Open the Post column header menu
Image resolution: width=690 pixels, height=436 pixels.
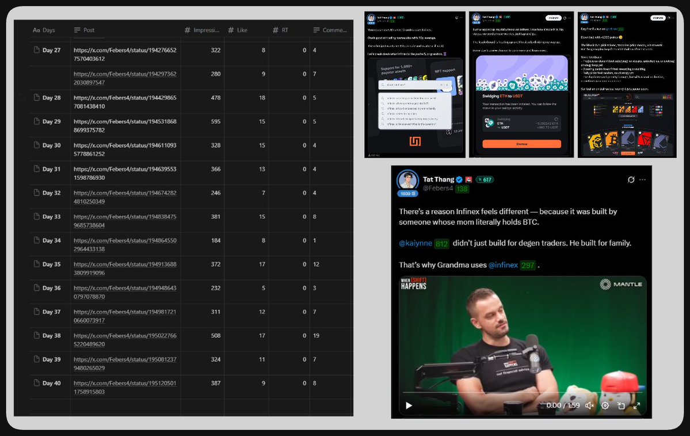[x=84, y=30]
